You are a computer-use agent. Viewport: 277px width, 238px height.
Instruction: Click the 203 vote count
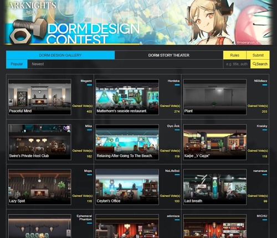pos(264,111)
